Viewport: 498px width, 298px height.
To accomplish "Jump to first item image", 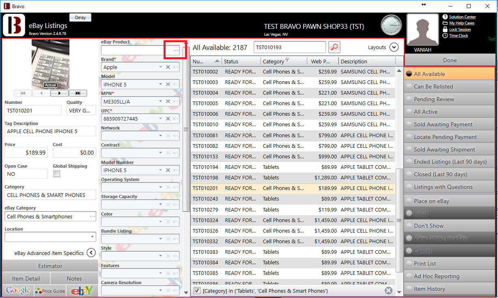I will click(23, 93).
